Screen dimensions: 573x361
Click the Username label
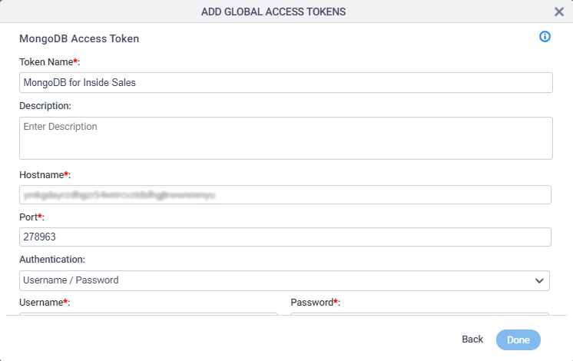tap(45, 303)
